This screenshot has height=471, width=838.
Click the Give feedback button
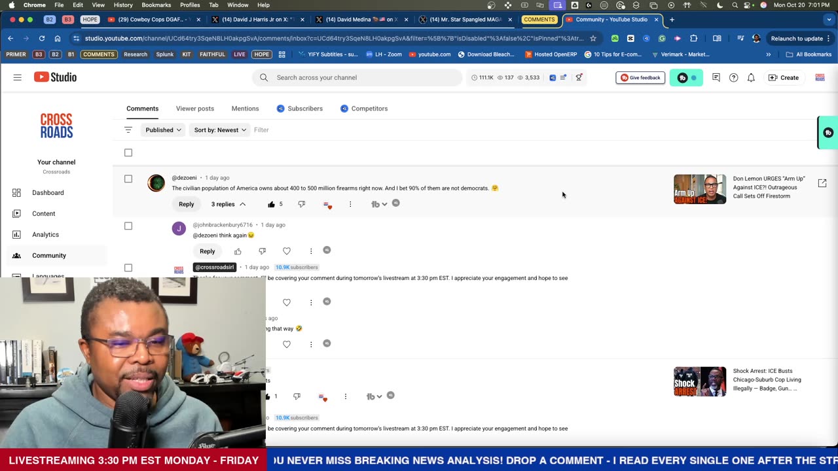[x=640, y=78]
